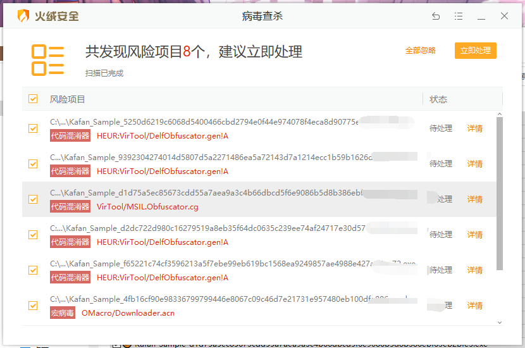Toggle the select-all checkbox beside 风险项目

point(33,99)
